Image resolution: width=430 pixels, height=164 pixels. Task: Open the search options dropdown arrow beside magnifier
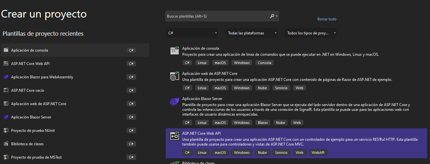(277, 16)
